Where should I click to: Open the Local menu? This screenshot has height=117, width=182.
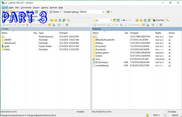5,8
